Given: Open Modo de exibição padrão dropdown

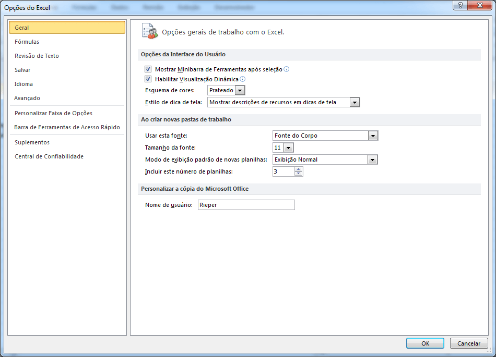Looking at the screenshot, I should (x=372, y=159).
